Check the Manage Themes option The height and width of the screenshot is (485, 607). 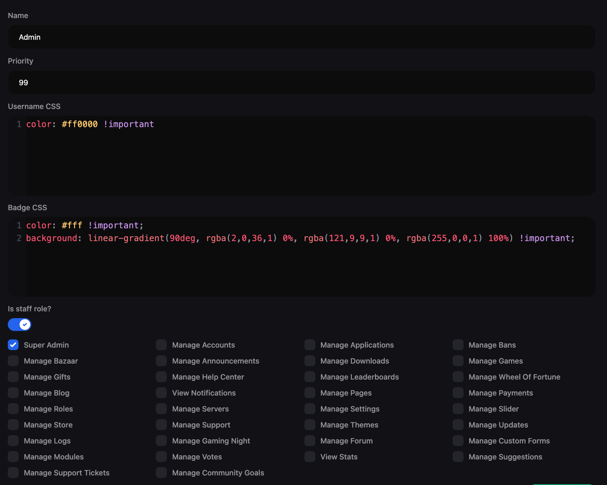pos(310,425)
